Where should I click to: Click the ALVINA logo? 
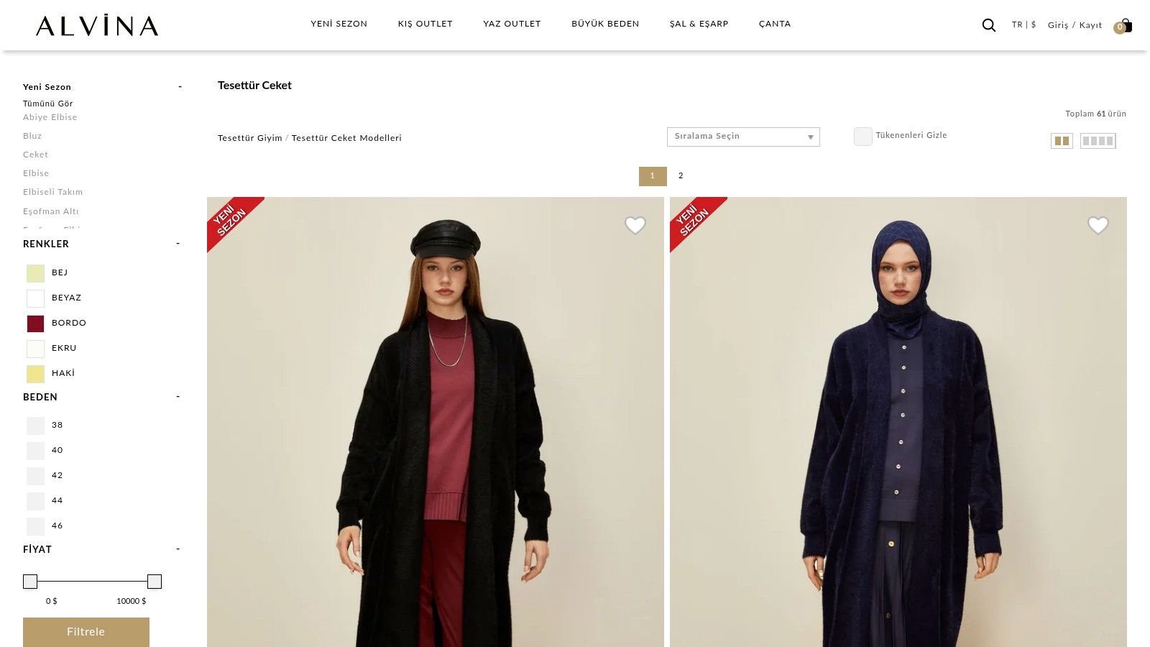coord(97,26)
